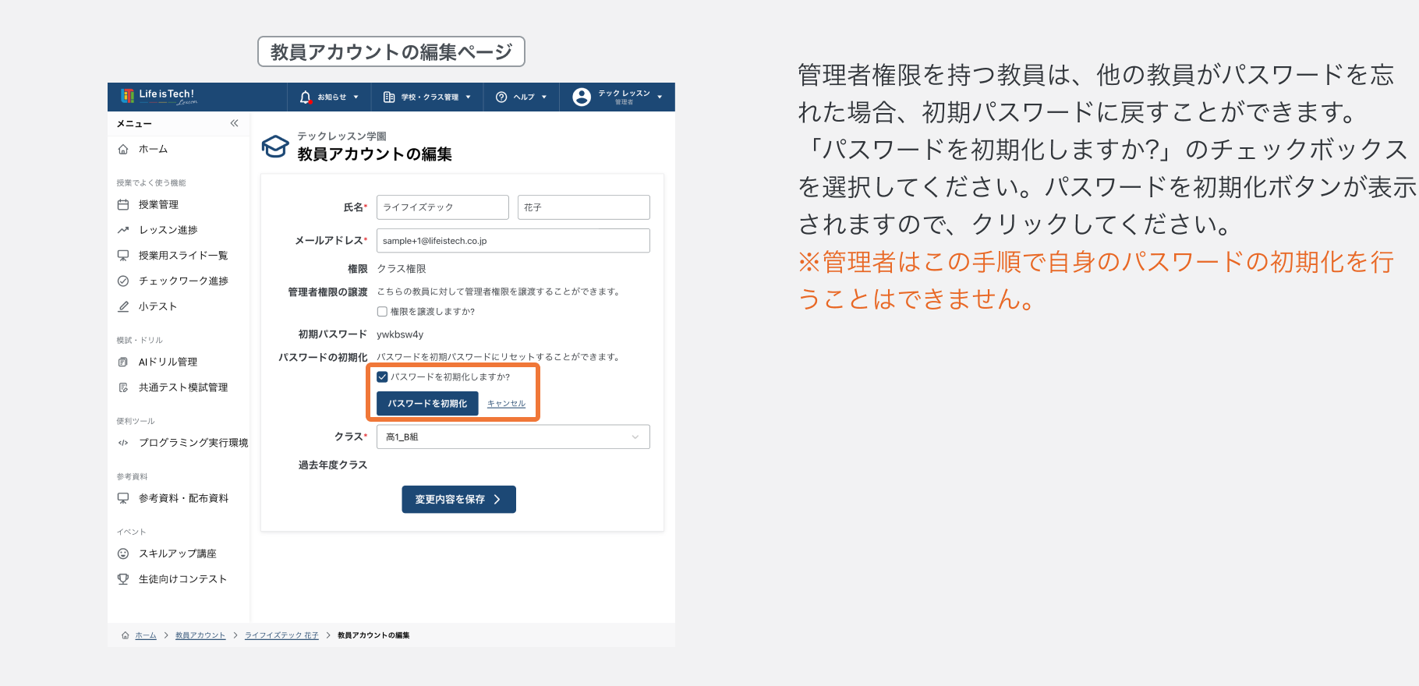Click the graduation cap page icon
The width and height of the screenshot is (1419, 686).
274,146
